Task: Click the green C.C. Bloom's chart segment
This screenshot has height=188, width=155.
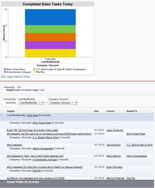Action: pos(50,29)
